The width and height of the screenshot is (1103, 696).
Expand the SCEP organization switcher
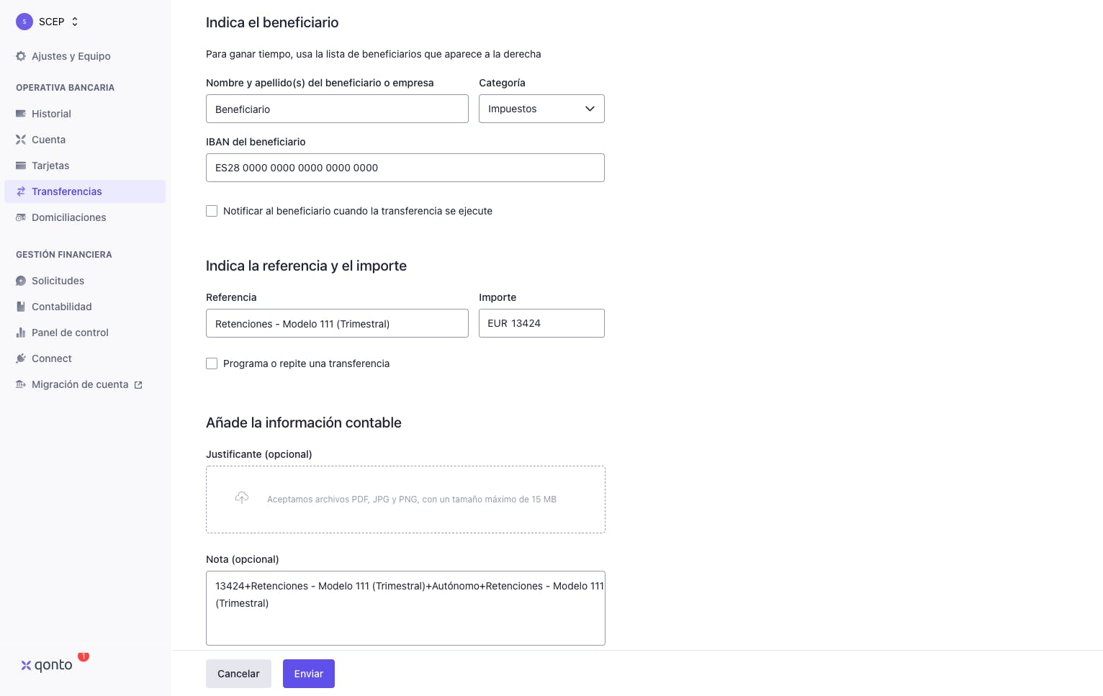coord(48,22)
